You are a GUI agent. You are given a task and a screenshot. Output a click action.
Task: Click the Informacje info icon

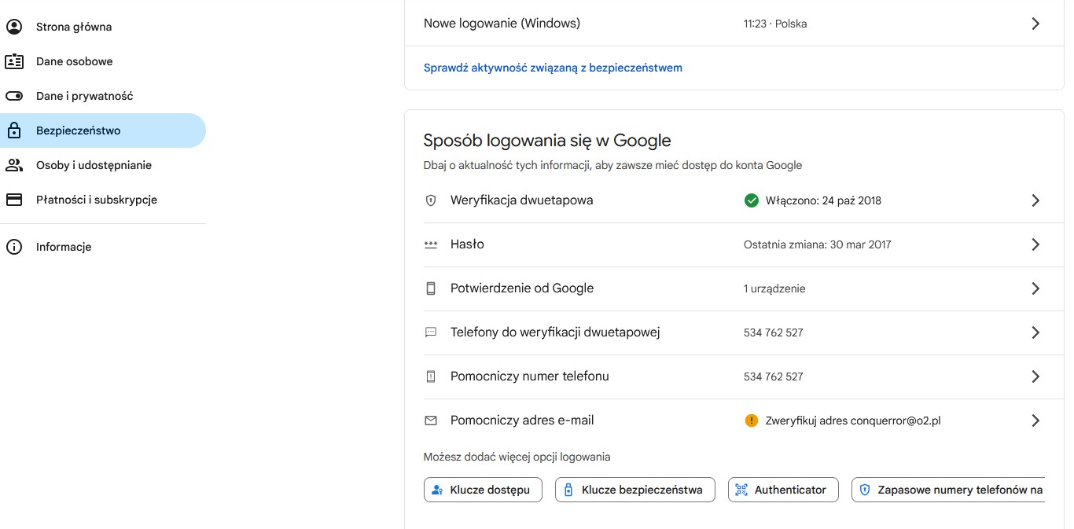point(14,247)
